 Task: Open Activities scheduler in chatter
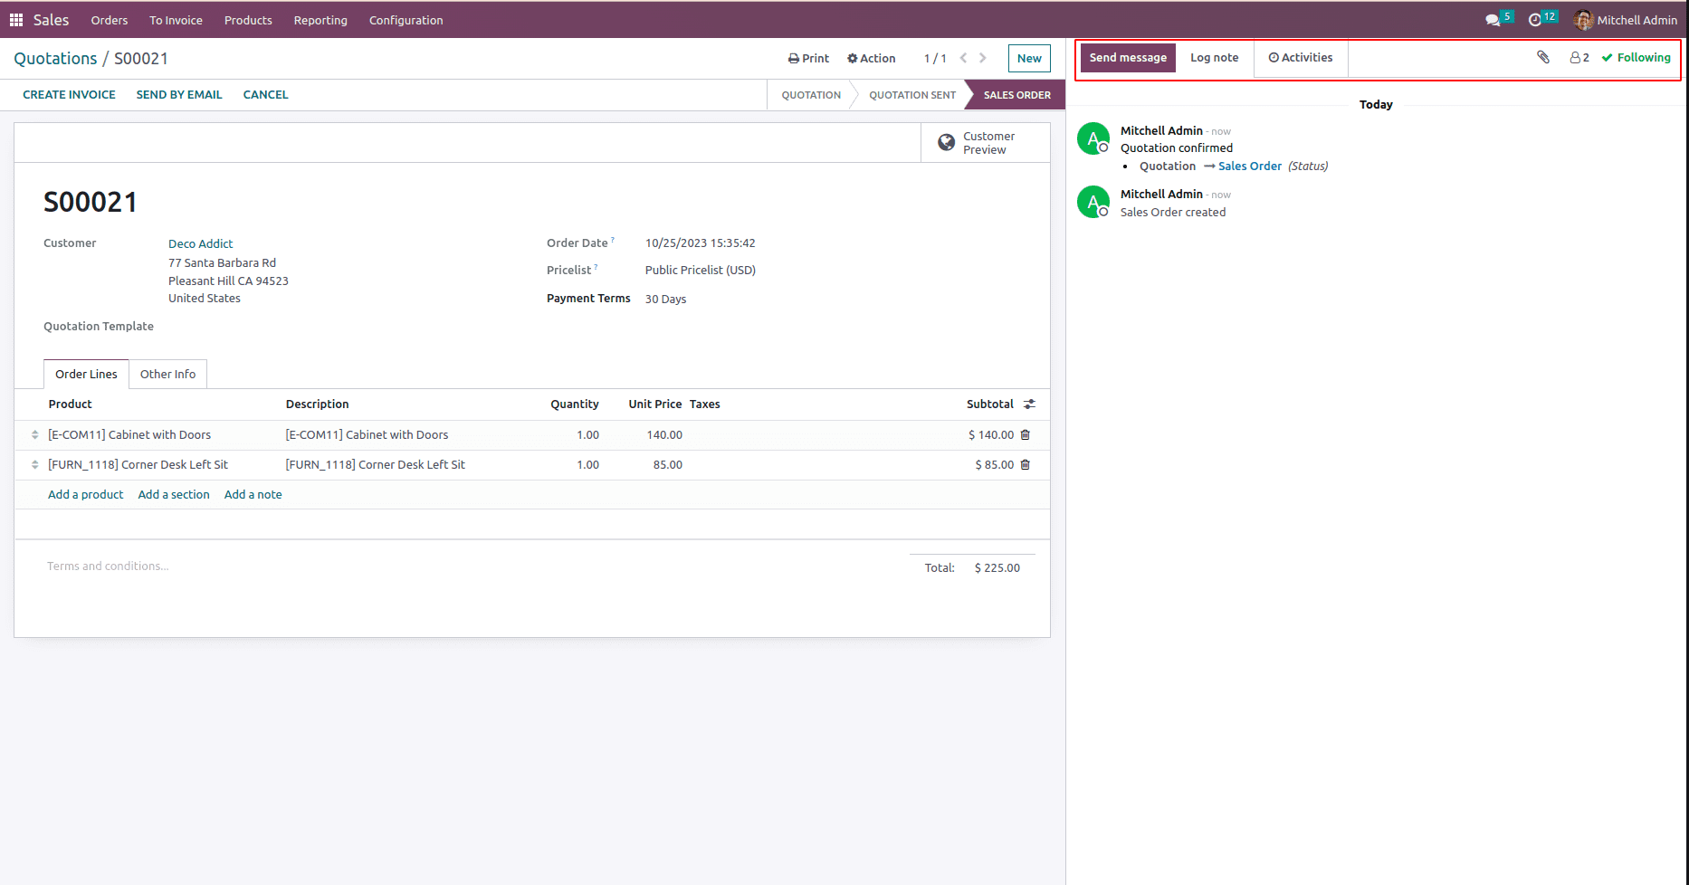tap(1301, 58)
